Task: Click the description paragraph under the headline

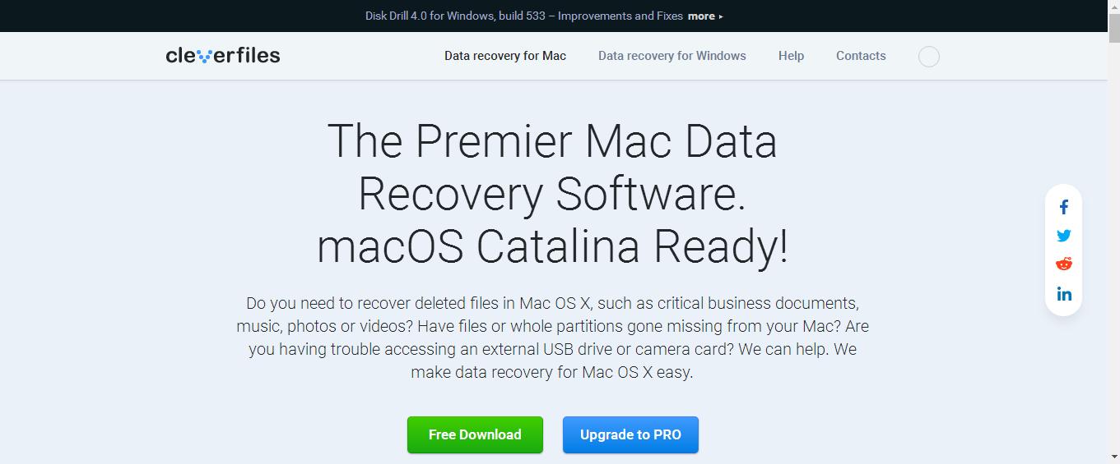Action: pyautogui.click(x=552, y=338)
